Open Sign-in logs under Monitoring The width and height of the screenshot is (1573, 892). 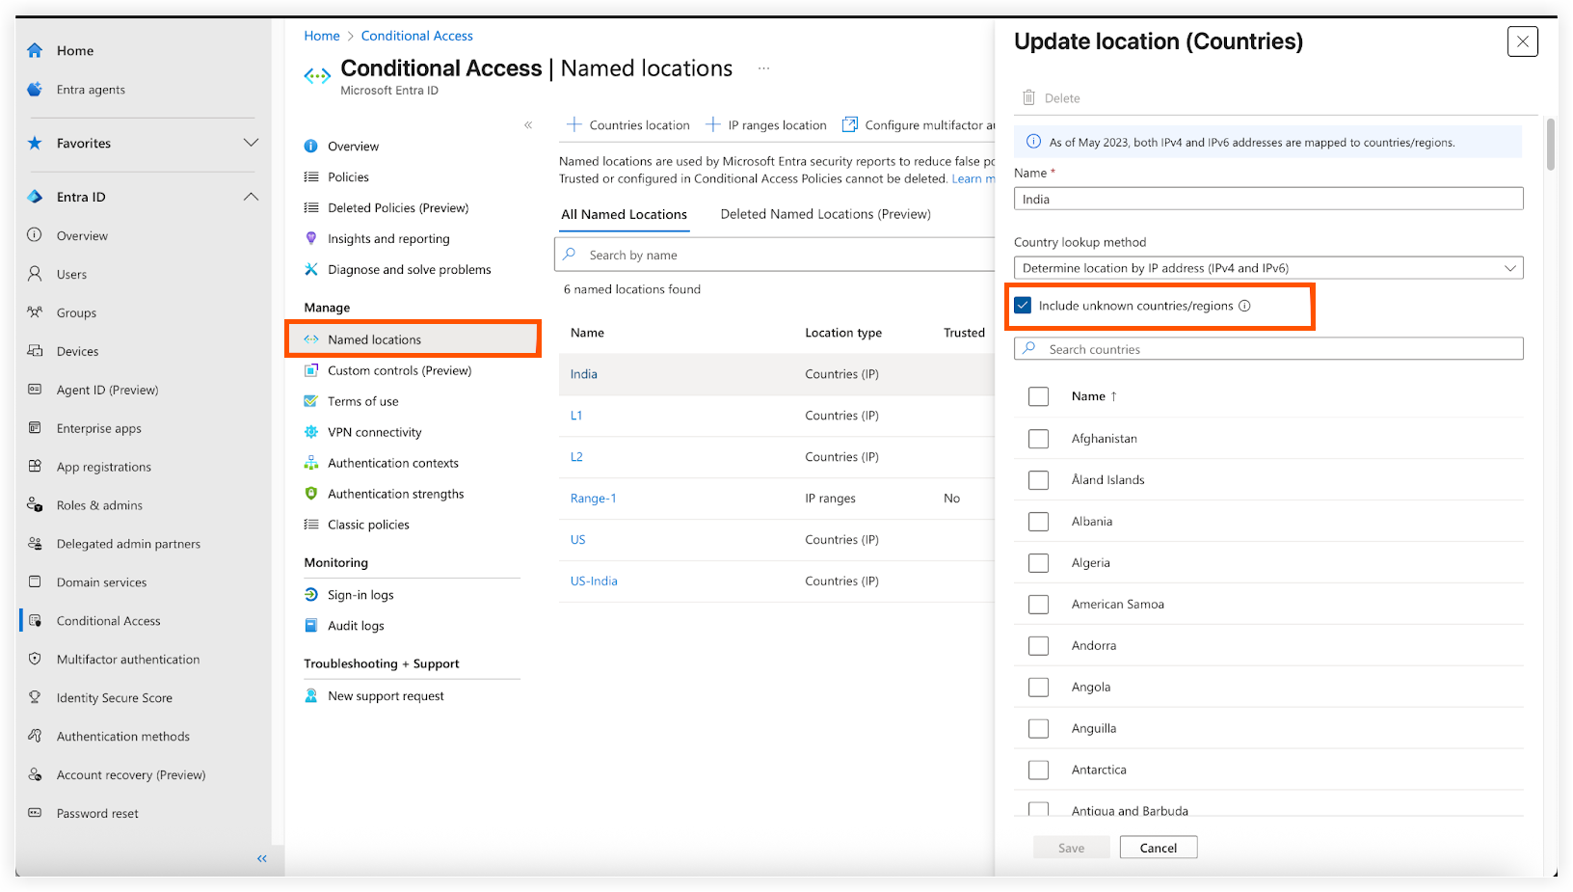(359, 594)
